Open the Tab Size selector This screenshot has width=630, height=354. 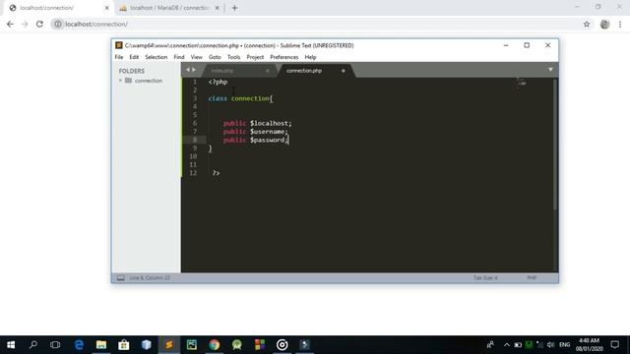click(485, 277)
